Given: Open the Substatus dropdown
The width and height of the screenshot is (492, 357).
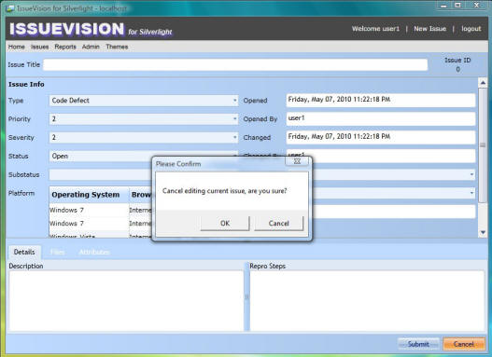Looking at the screenshot, I should coord(101,174).
